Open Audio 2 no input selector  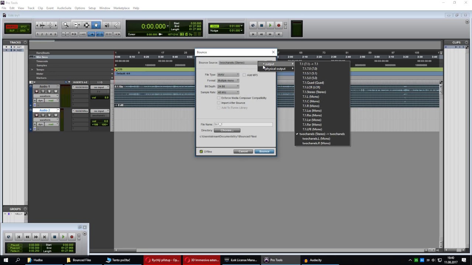click(x=100, y=111)
